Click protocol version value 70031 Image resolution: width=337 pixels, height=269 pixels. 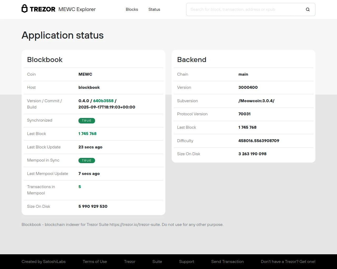point(245,114)
